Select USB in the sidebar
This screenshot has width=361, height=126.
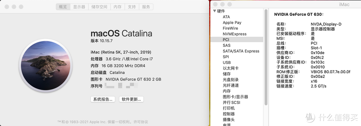[227, 62]
